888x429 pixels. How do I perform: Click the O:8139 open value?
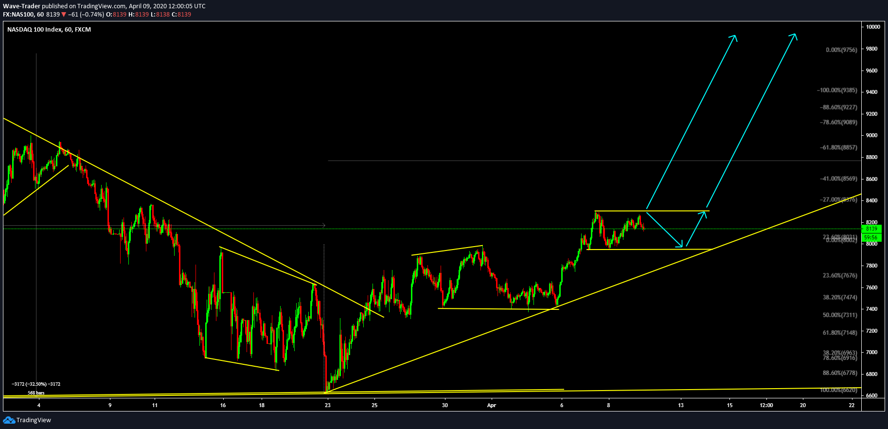pyautogui.click(x=116, y=15)
